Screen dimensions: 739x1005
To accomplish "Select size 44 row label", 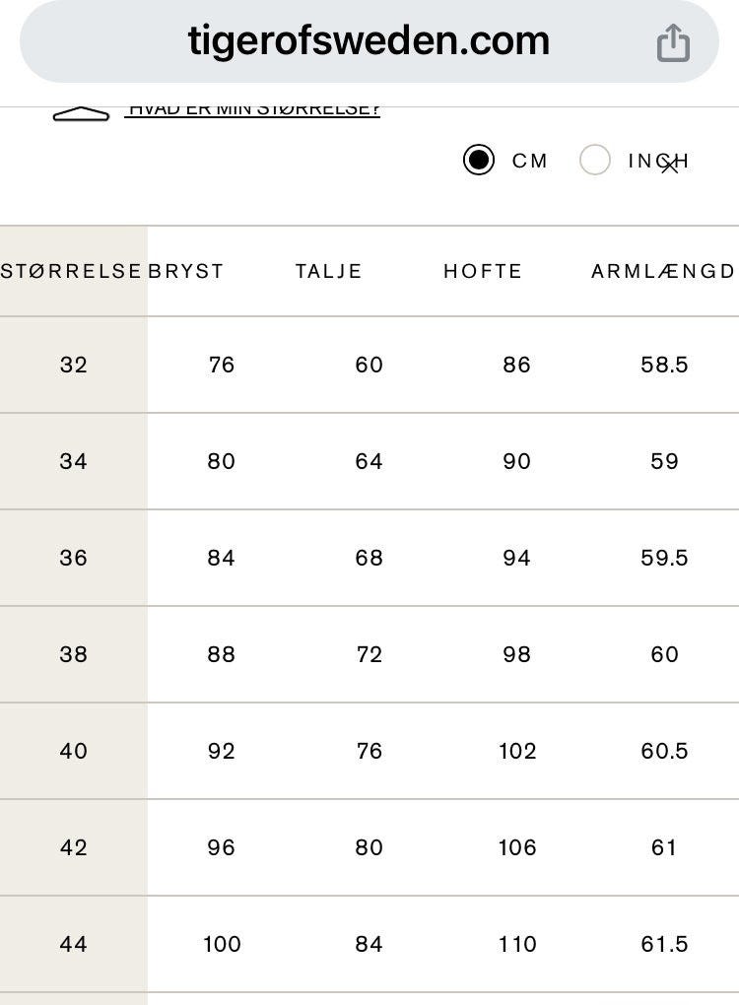I will point(74,944).
